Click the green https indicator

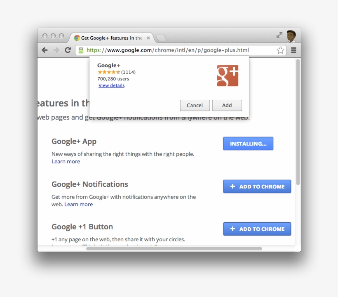tap(94, 50)
